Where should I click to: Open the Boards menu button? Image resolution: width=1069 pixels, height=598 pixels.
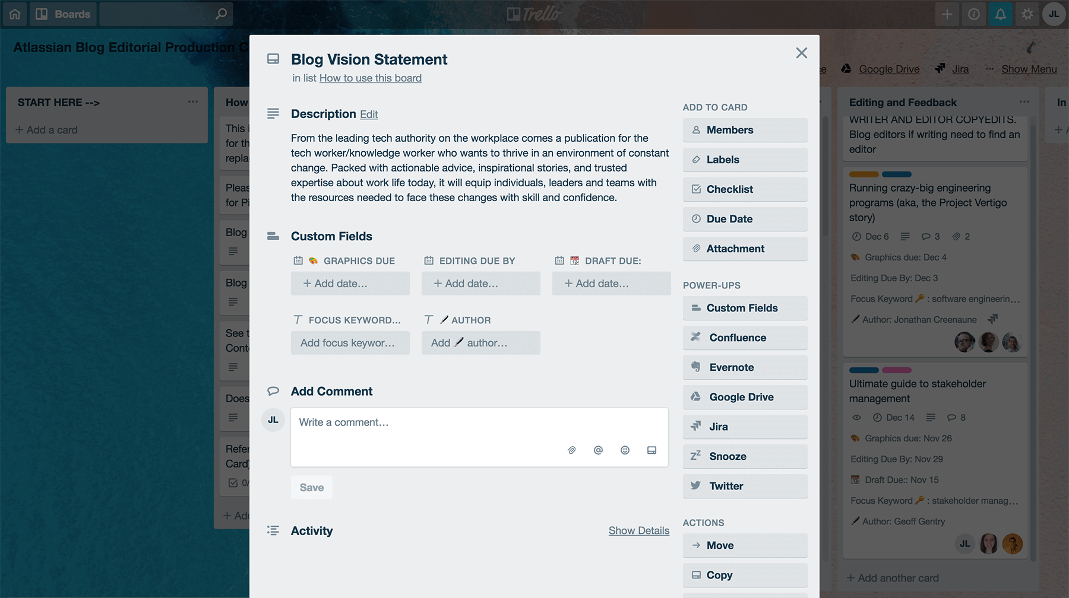click(63, 14)
